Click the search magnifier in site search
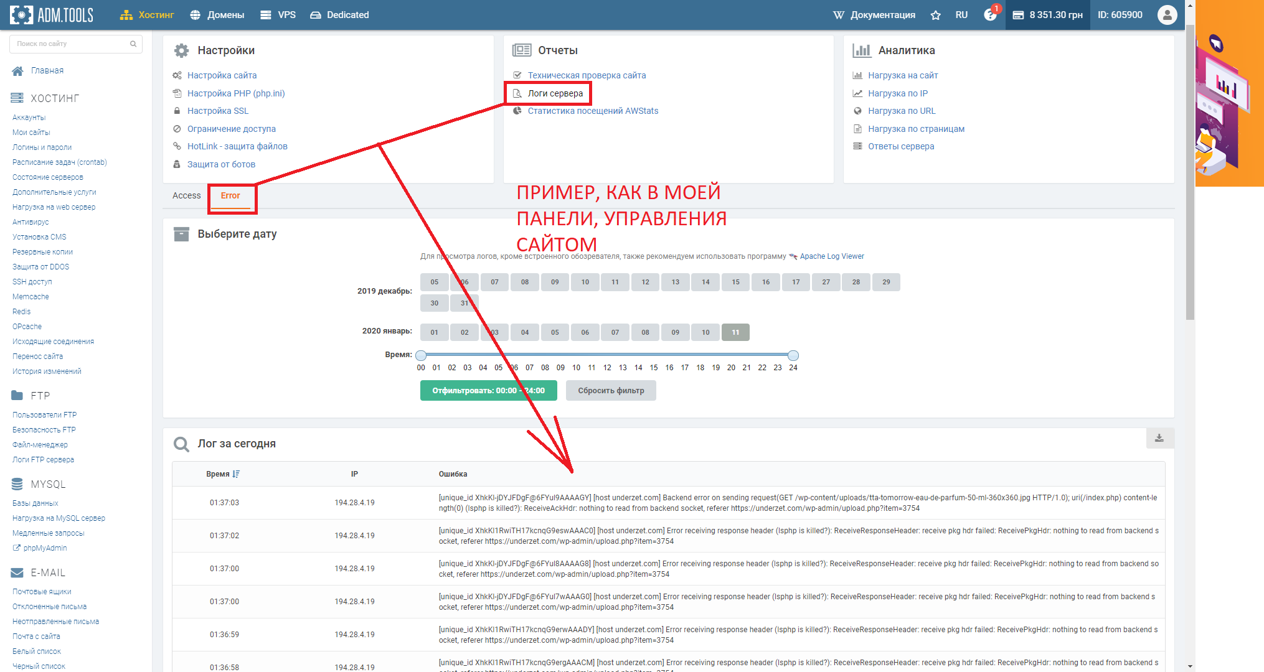The image size is (1264, 672). (x=133, y=44)
